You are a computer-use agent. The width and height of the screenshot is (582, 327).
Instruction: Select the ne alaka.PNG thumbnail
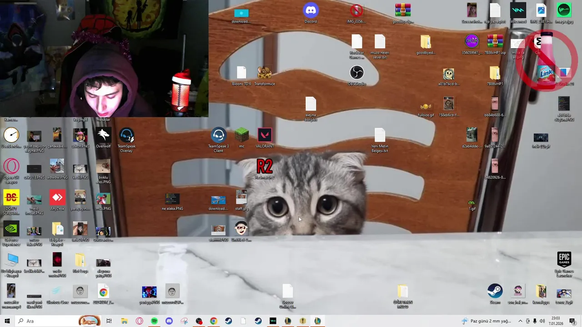(172, 200)
